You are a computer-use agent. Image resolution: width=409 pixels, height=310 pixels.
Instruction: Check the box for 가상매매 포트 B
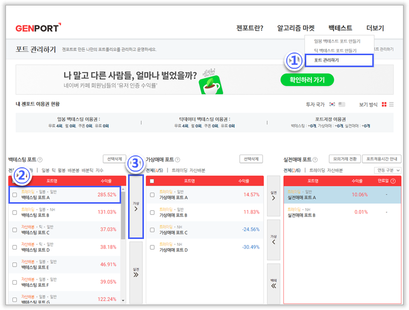(x=152, y=212)
